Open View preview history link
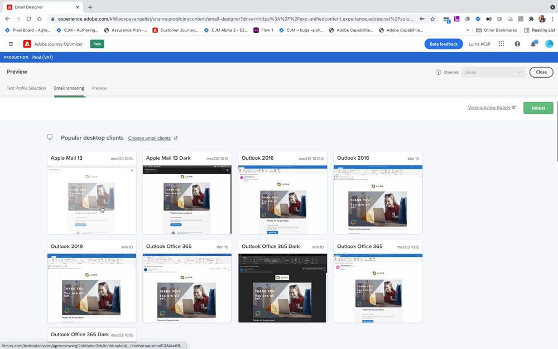 tap(489, 107)
